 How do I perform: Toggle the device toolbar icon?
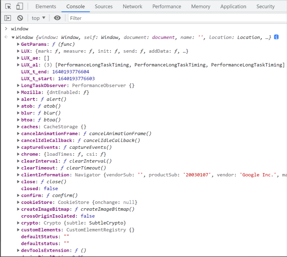(x=20, y=7)
